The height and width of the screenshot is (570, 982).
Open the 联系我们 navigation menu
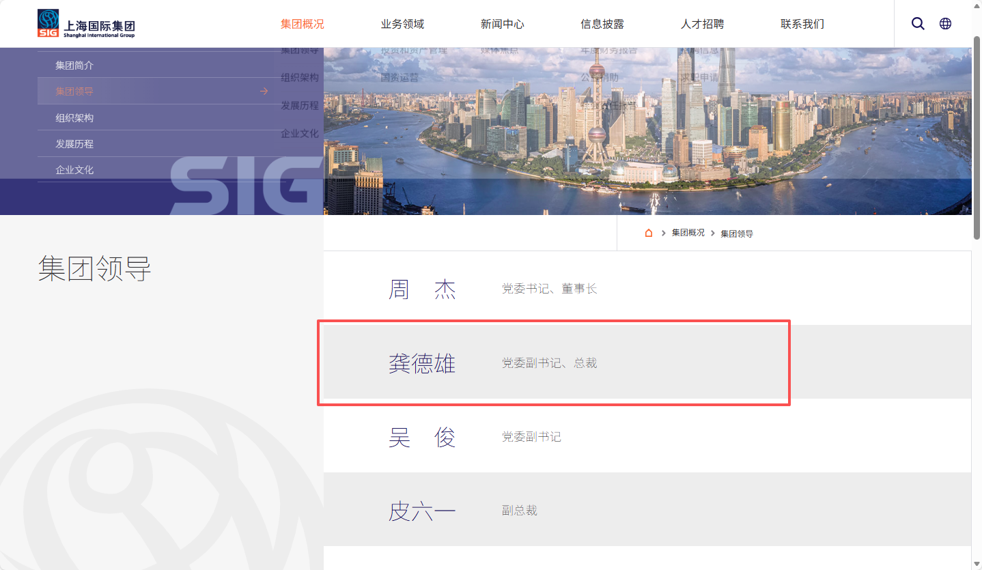click(802, 24)
